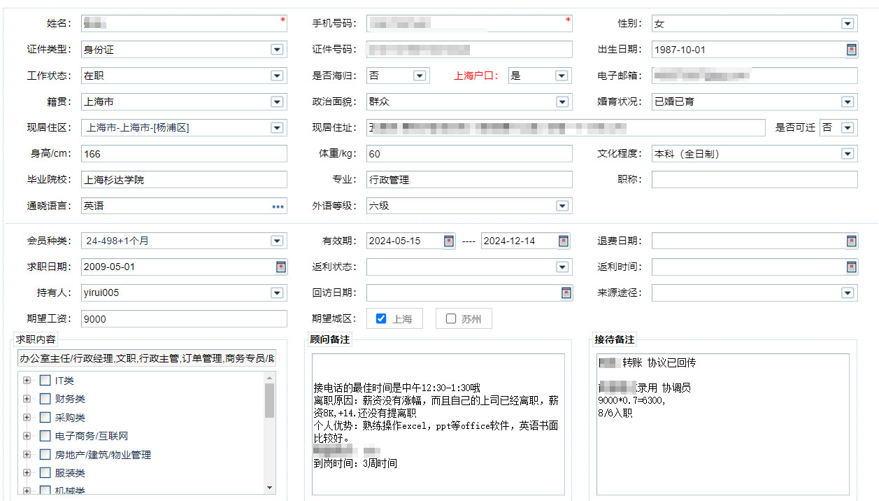Click into the 电子邮箱 input field

[755, 76]
